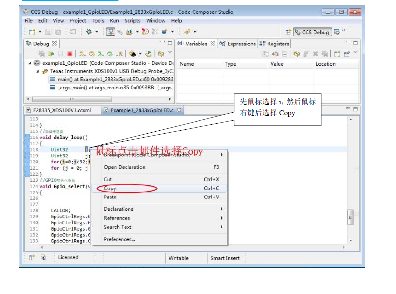Click the Debug view horizontal scrollbar
Screen dimensions: 396x294
(x=72, y=99)
